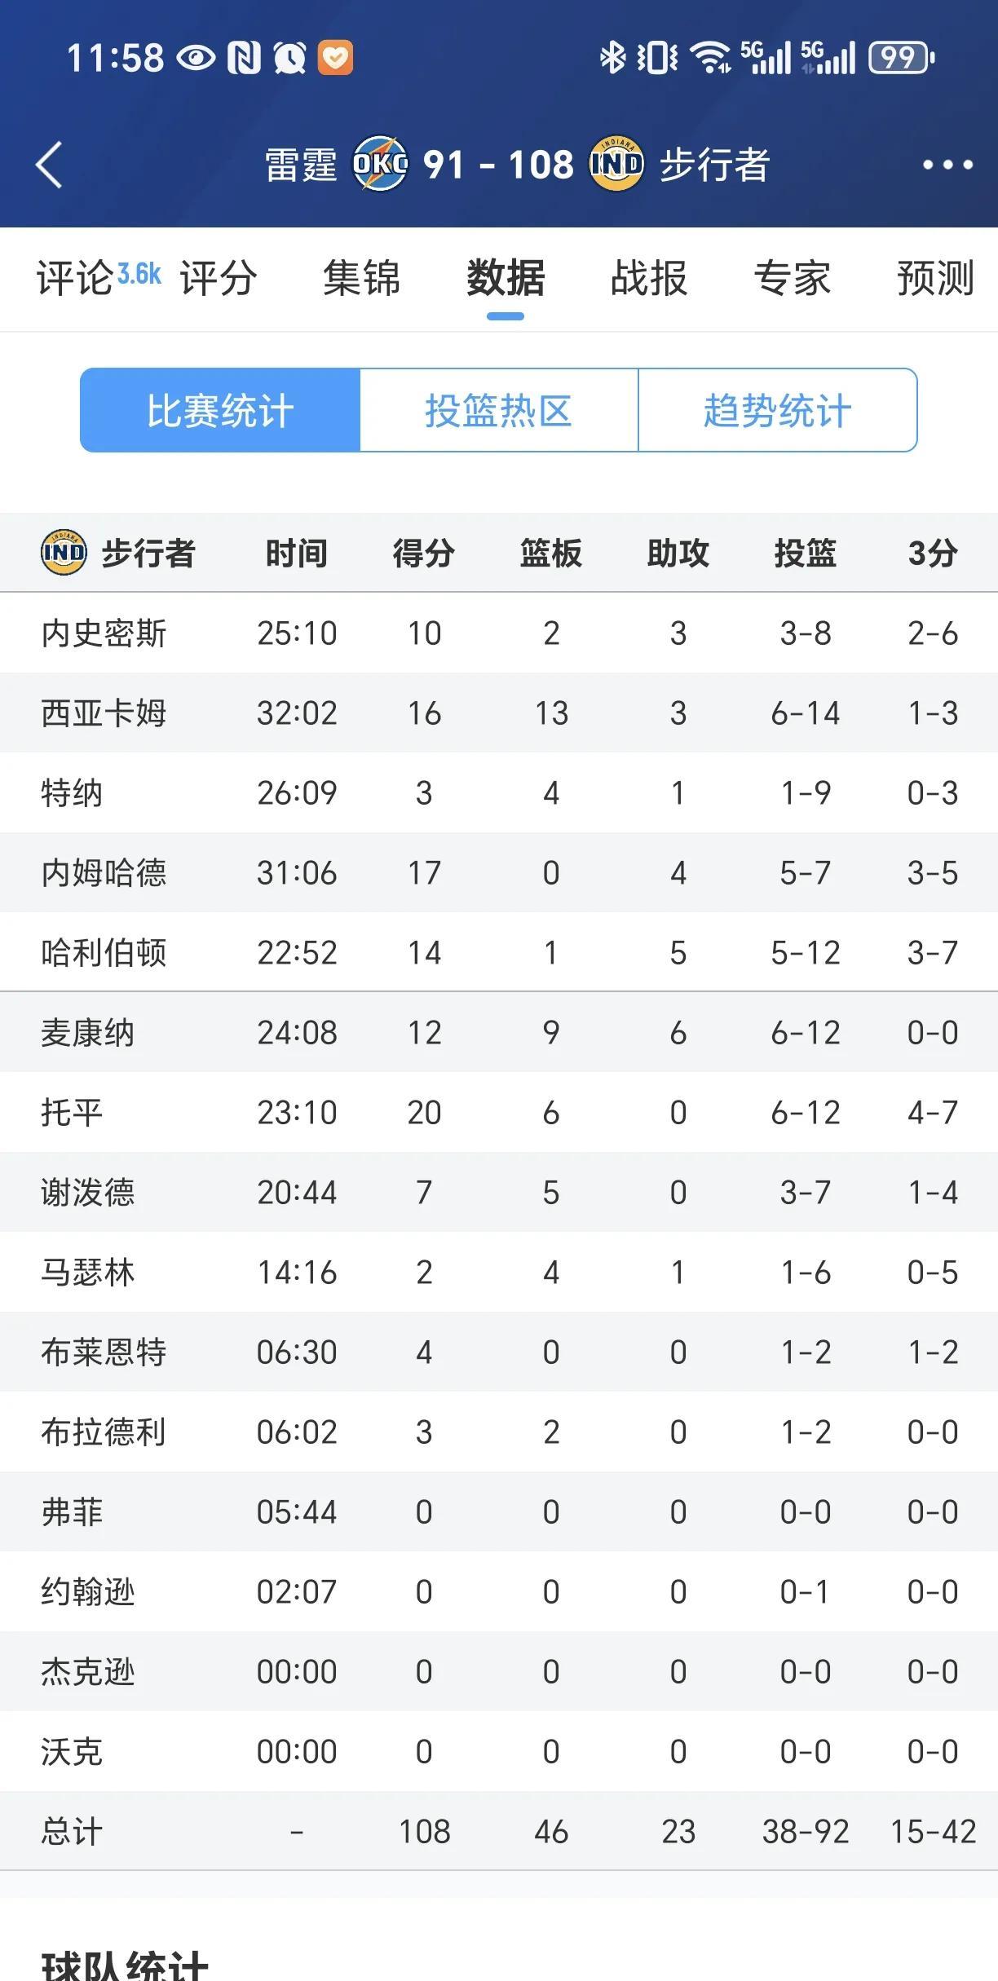Open the 战报 tab
998x1981 pixels.
point(649,278)
